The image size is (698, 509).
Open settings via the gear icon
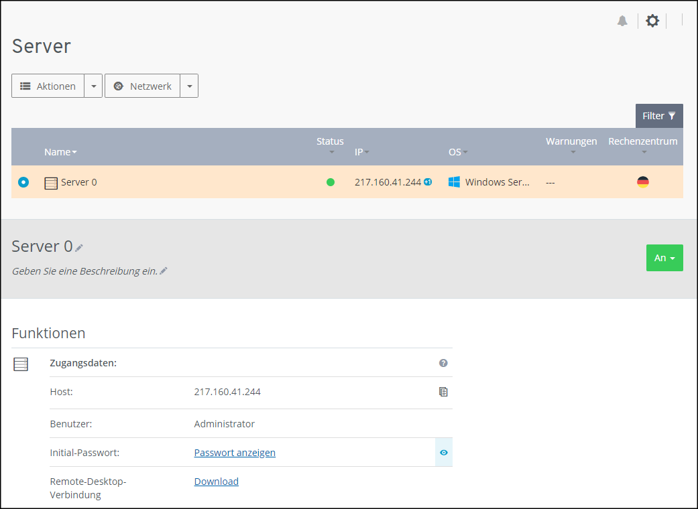652,21
